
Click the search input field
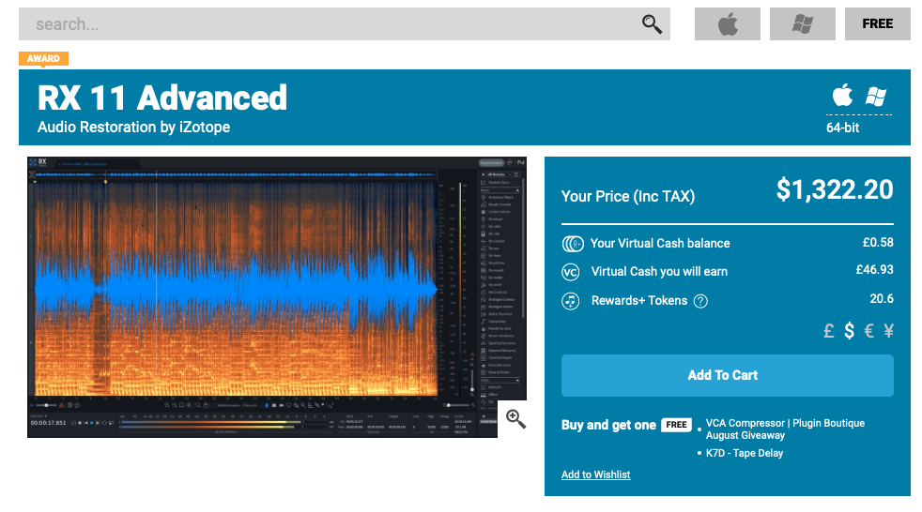point(344,24)
